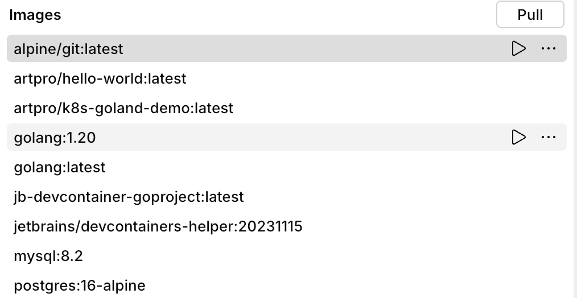Run the alpine/git:latest image
Screen dimensions: 577x298
tap(518, 49)
